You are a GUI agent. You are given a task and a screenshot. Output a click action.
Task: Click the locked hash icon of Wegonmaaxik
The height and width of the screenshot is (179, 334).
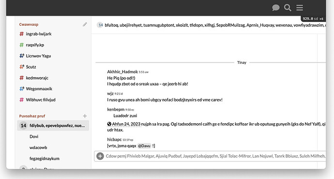tap(22, 89)
